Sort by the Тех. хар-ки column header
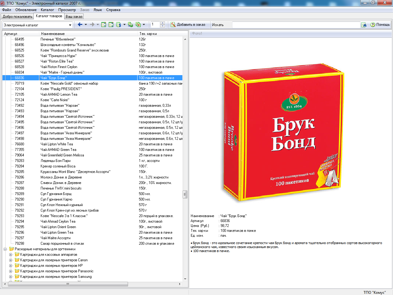 click(x=160, y=34)
